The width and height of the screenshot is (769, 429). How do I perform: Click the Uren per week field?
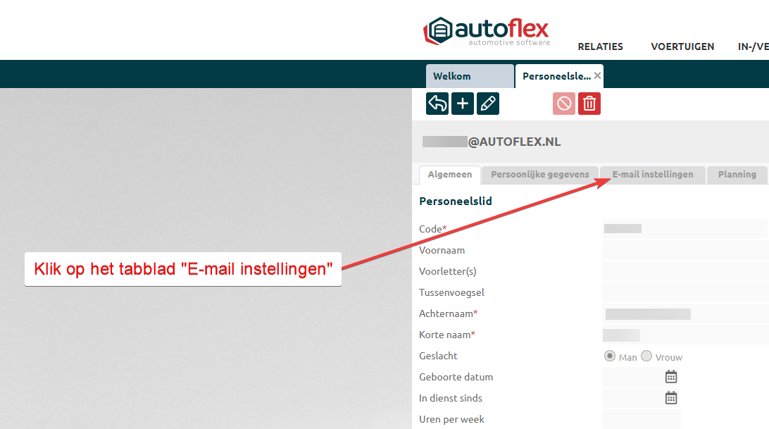point(641,419)
